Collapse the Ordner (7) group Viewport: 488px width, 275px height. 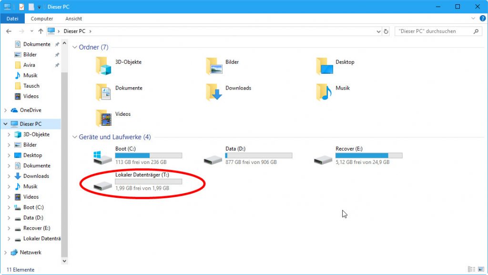tap(75, 48)
